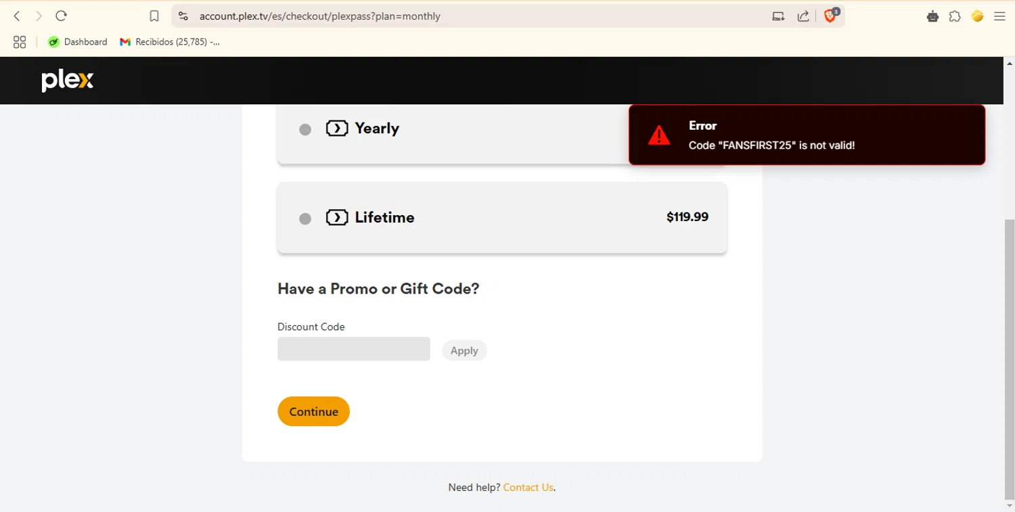
Task: Click the address bar URL
Action: click(x=319, y=16)
